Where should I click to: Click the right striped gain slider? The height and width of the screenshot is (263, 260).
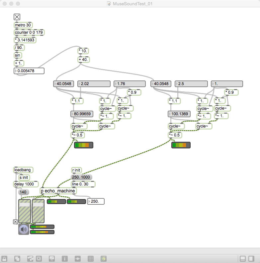point(38,211)
